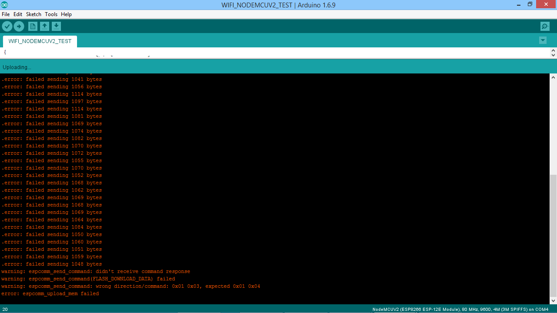Click 'failed sending 1051 bytes' line
The height and width of the screenshot is (313, 557).
(x=51, y=250)
